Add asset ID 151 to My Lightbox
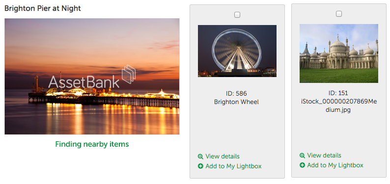This screenshot has height=184, width=390. pos(335,165)
